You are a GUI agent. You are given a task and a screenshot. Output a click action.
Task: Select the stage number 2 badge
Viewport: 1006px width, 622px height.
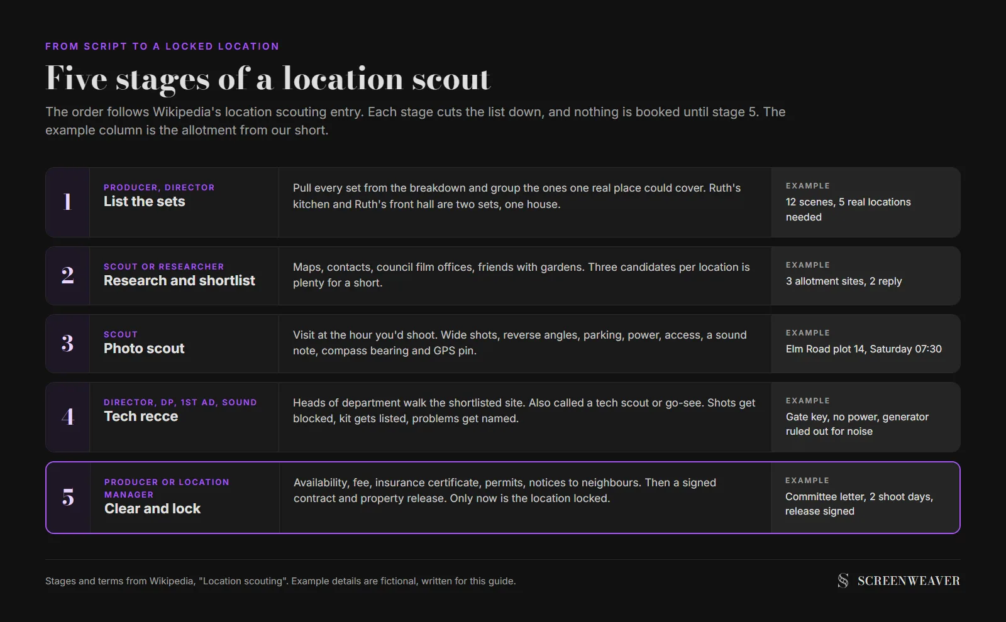coord(67,276)
